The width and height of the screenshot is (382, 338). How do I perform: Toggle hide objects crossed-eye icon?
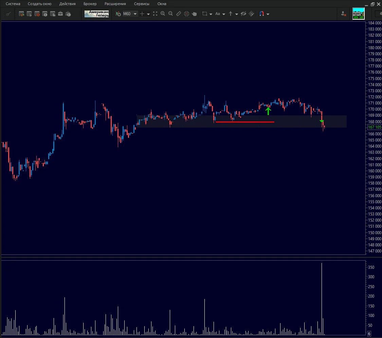(243, 14)
